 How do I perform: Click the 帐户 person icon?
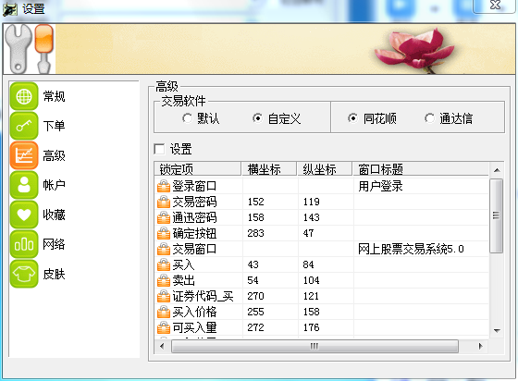[24, 185]
